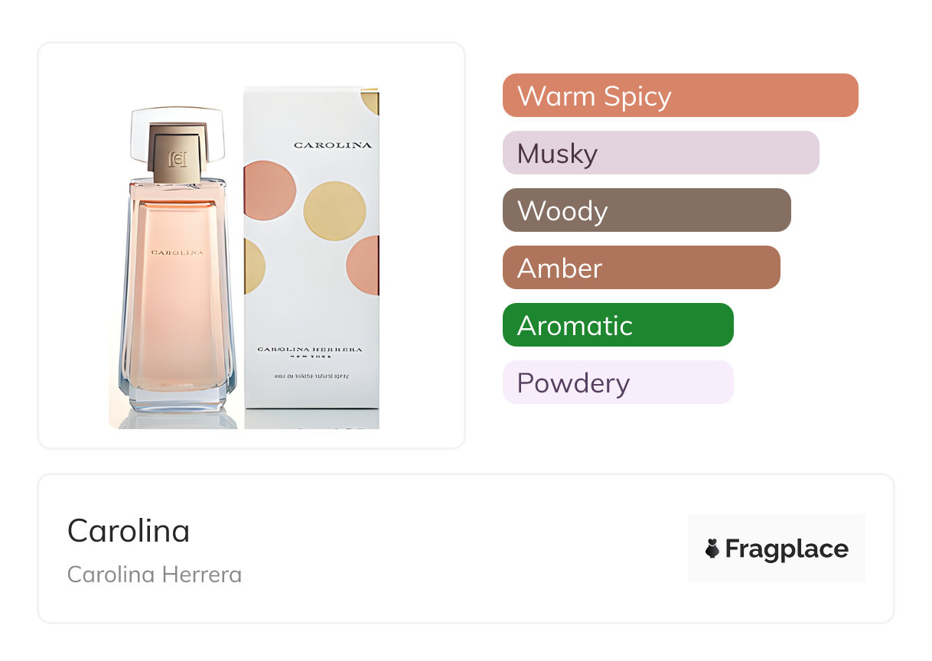The width and height of the screenshot is (932, 661).
Task: Open the Fragplace wordmark link
Action: click(787, 549)
